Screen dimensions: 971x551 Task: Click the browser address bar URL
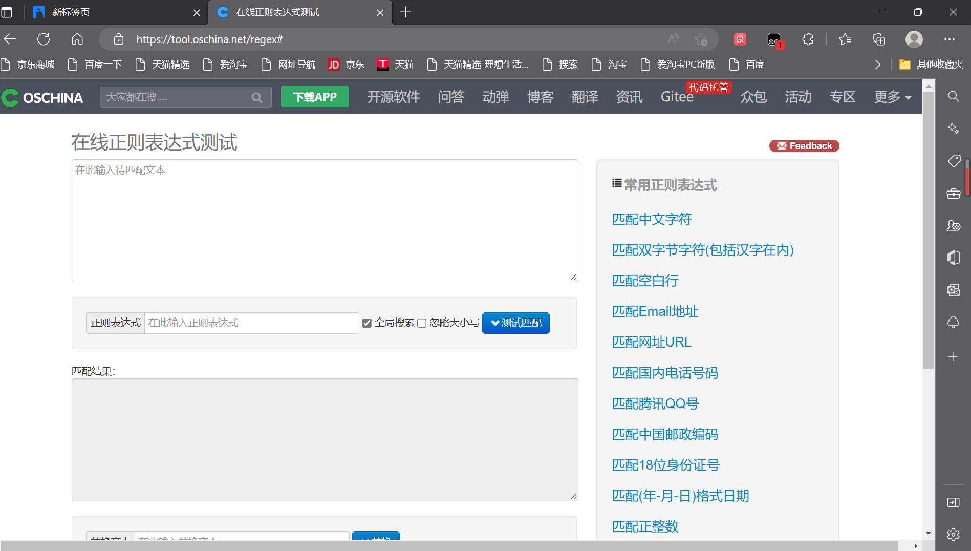point(210,39)
